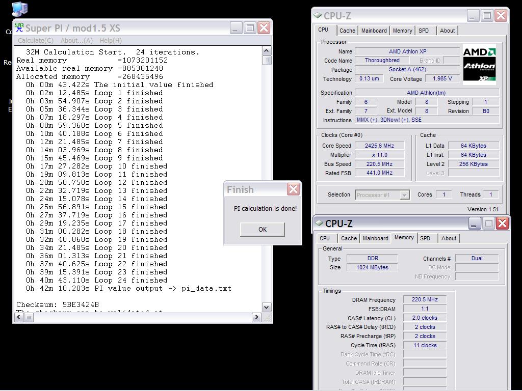
Task: Click OK in the Finish dialog
Action: [263, 230]
